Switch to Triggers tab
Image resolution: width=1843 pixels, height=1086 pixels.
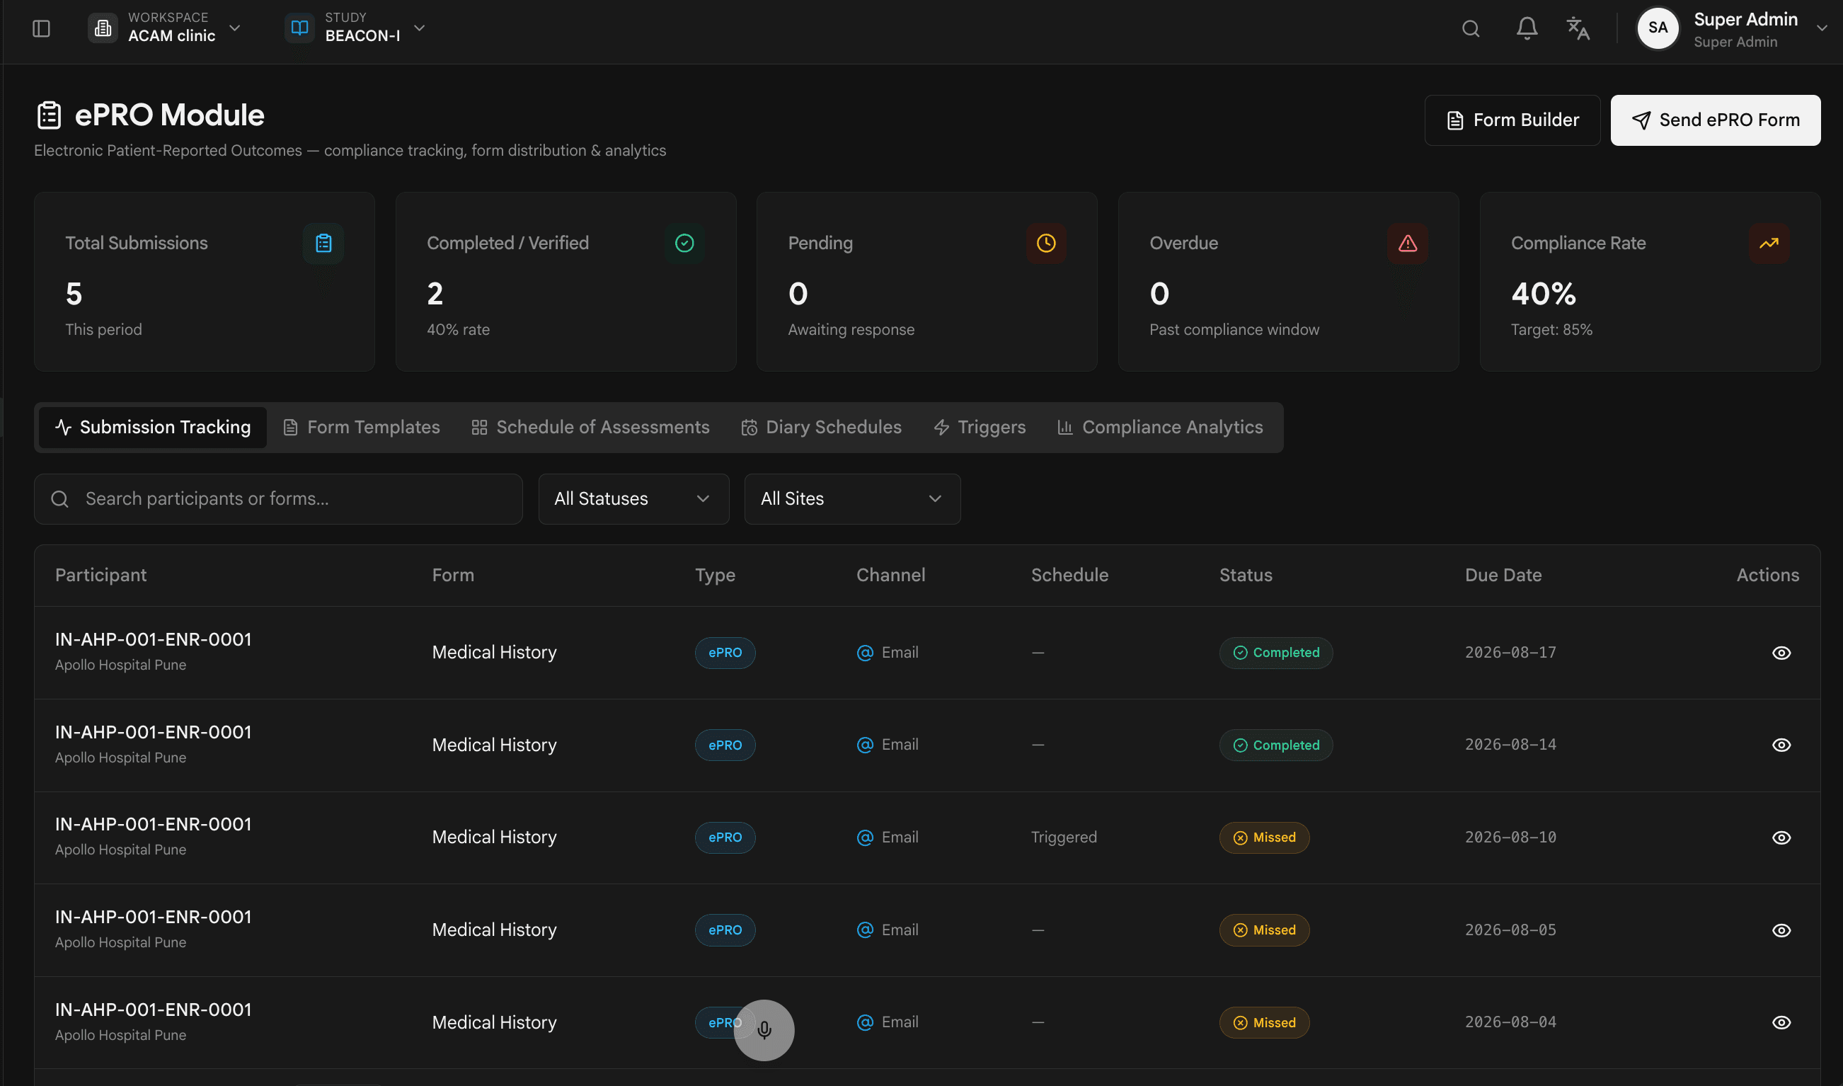[x=980, y=428]
